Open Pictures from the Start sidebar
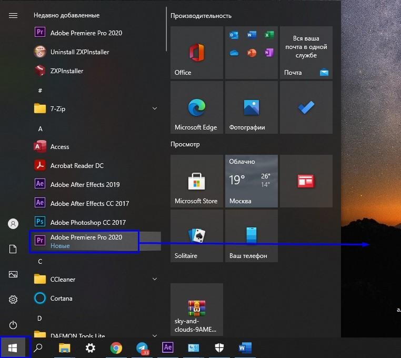 click(x=13, y=274)
